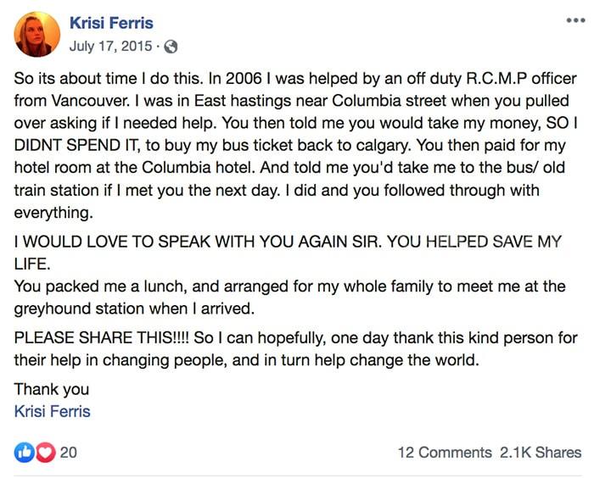View the 20 reactions count list
594x478 pixels.
pyautogui.click(x=69, y=453)
